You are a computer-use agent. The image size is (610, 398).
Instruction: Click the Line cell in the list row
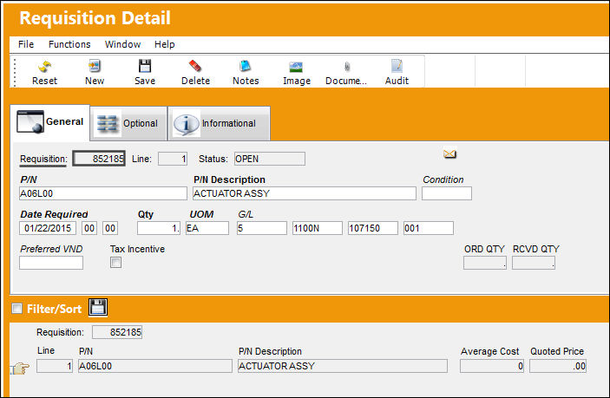55,366
